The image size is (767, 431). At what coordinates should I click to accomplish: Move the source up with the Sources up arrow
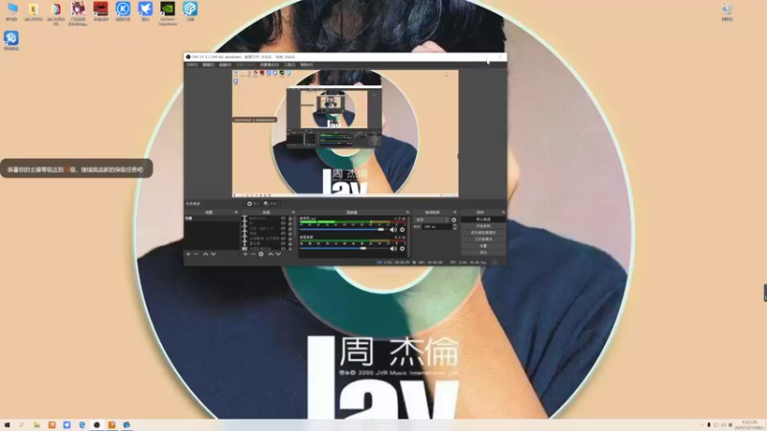tap(271, 254)
